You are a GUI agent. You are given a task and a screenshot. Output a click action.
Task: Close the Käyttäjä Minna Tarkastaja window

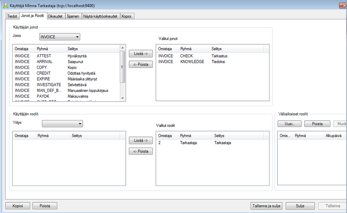[343, 6]
